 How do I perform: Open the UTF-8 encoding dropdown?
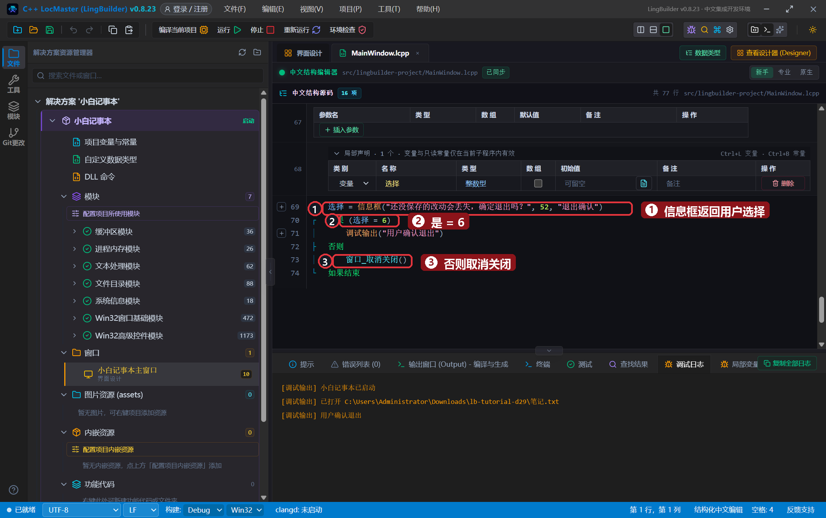click(82, 510)
